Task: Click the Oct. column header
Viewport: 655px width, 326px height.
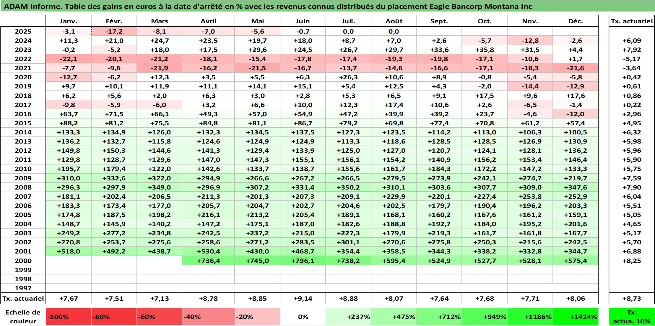Action: tap(485, 21)
